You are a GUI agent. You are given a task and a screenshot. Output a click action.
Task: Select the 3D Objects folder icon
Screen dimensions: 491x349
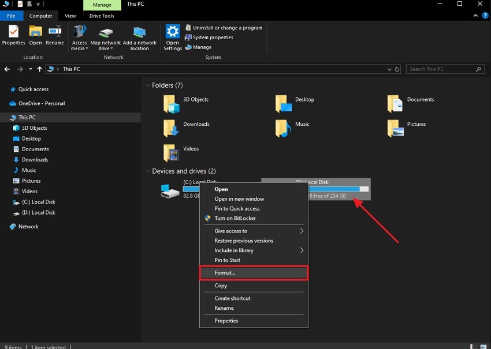(x=172, y=104)
